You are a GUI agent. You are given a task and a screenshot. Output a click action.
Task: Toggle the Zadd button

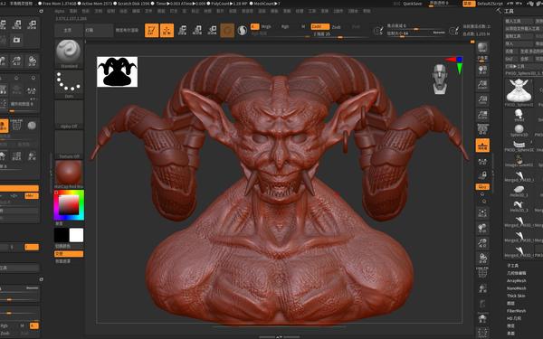(319, 26)
